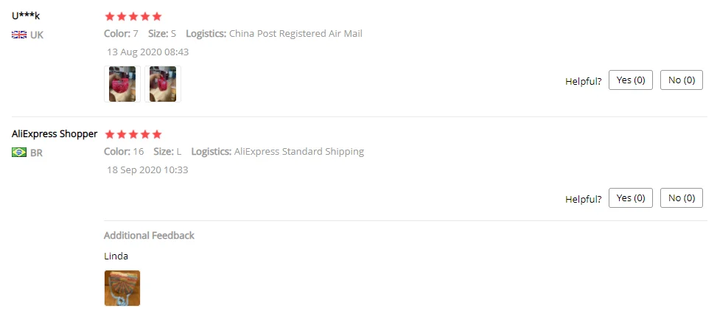The width and height of the screenshot is (717, 311).
Task: Mark U***k's review helpful with Yes (0)
Action: pos(630,80)
